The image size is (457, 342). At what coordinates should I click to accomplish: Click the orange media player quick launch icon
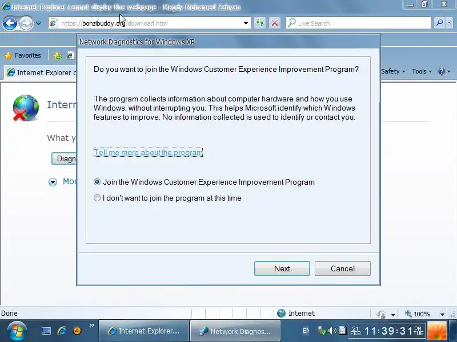[77, 331]
